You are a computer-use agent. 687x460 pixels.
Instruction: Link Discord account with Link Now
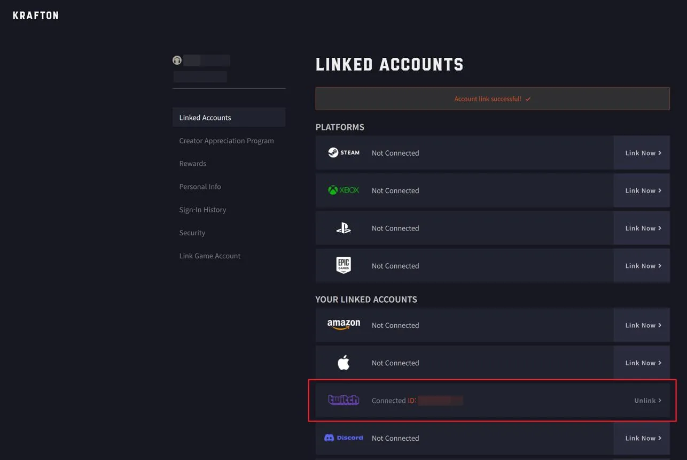642,438
